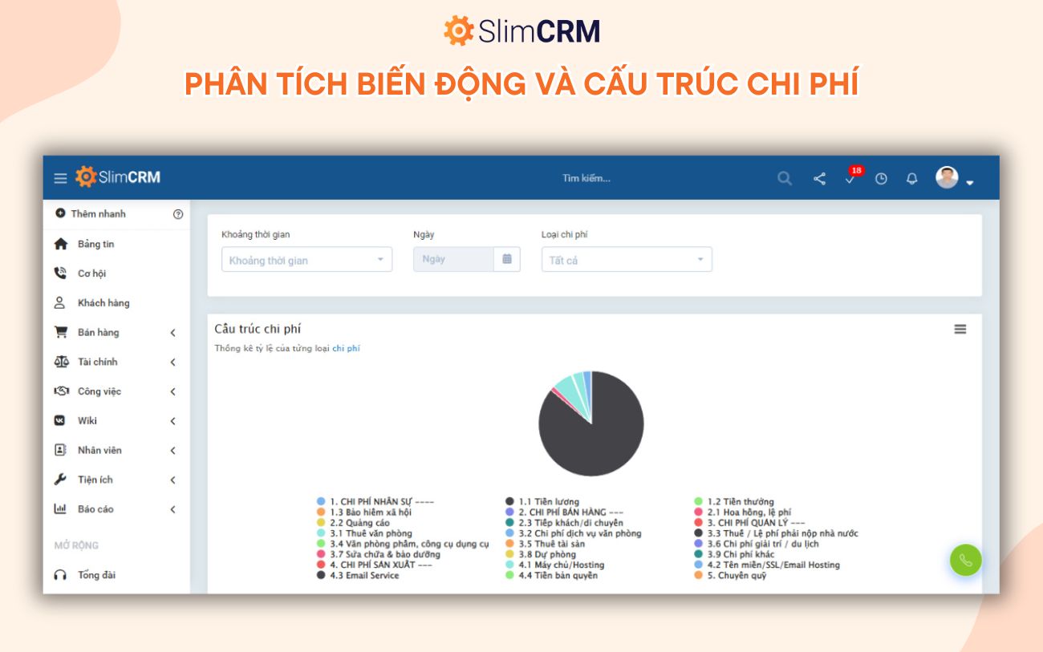Click red swatch for 4. CHI PHÍ SẢN XUẤT
This screenshot has height=652, width=1043.
click(x=321, y=565)
